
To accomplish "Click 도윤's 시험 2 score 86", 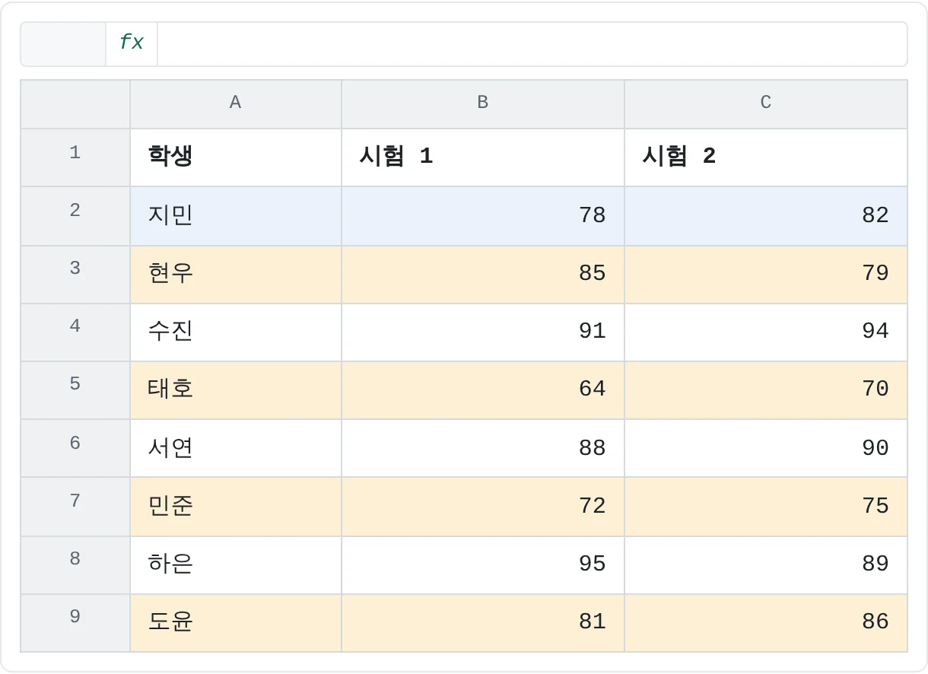I will pyautogui.click(x=766, y=623).
